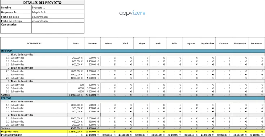Screen dimensions: 265x137
Task: Click Egresos Subtotal Enero 5 360,00 €
Action: pos(76,128)
